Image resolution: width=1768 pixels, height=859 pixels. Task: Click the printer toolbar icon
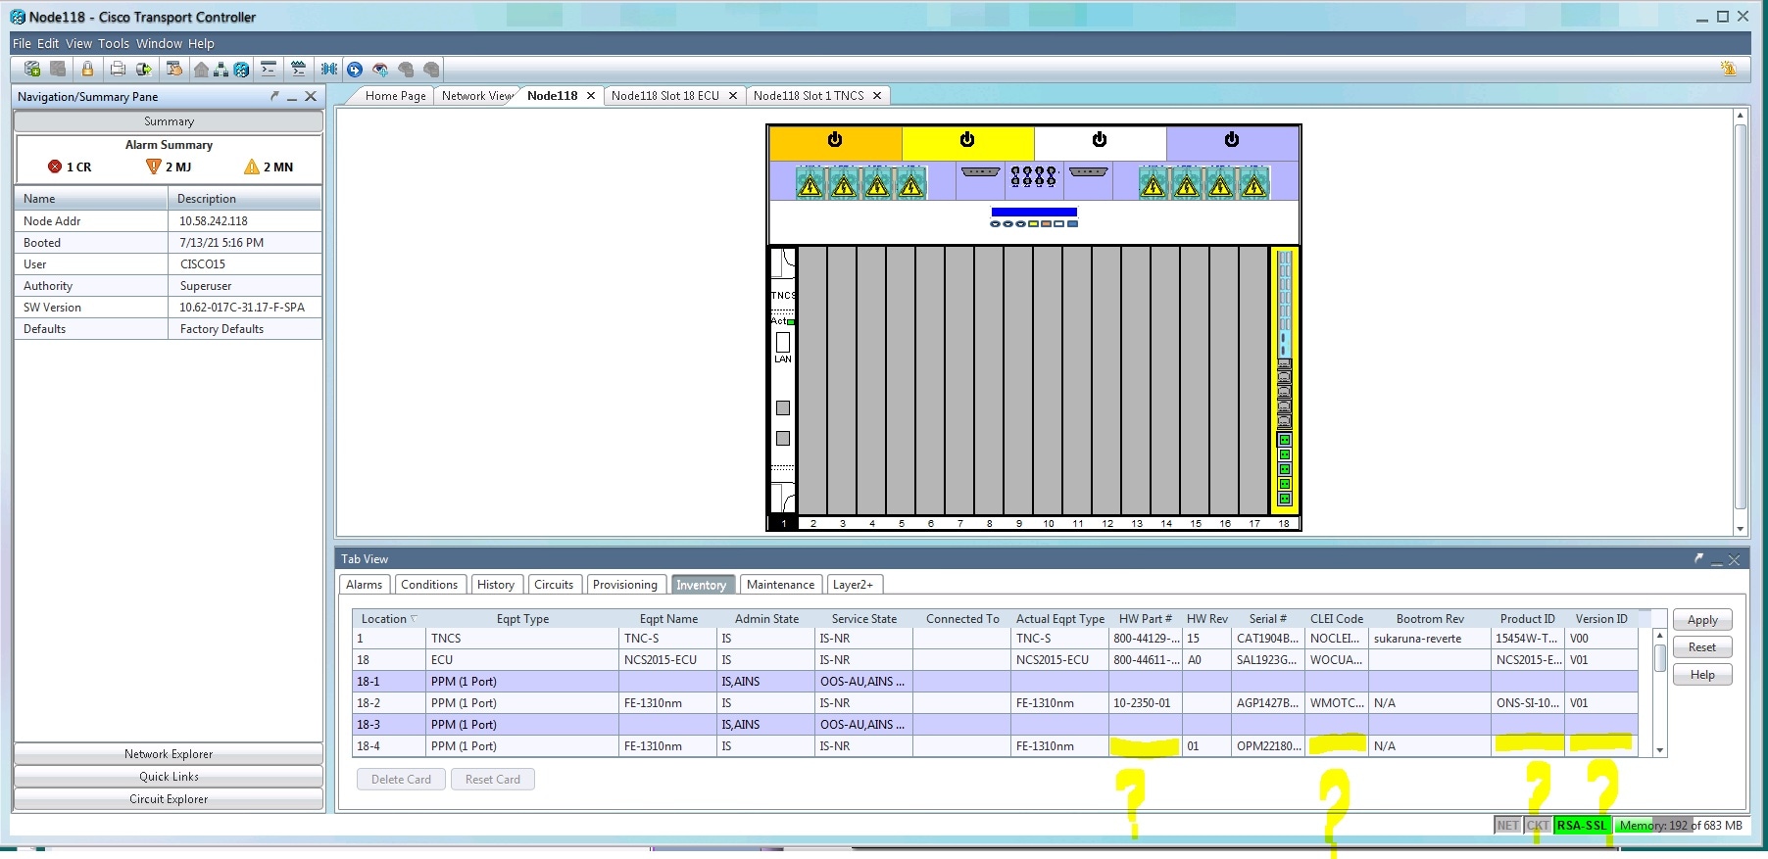tap(118, 69)
